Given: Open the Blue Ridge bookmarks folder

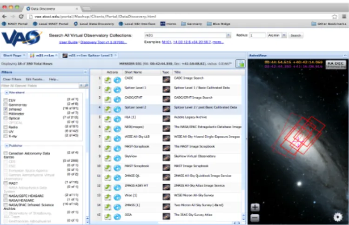Looking at the screenshot, I should point(218,24).
